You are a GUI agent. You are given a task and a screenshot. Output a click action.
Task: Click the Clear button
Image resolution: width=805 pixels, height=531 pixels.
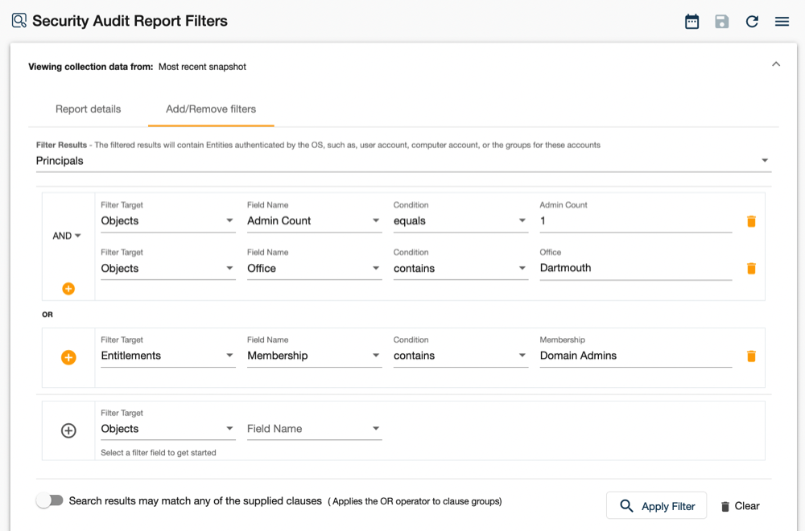point(740,506)
